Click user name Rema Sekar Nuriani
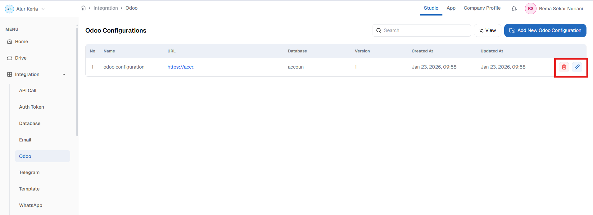593x215 pixels. coord(561,9)
